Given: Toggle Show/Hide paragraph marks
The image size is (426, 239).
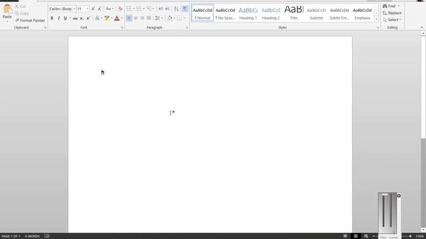Looking at the screenshot, I should (185, 9).
